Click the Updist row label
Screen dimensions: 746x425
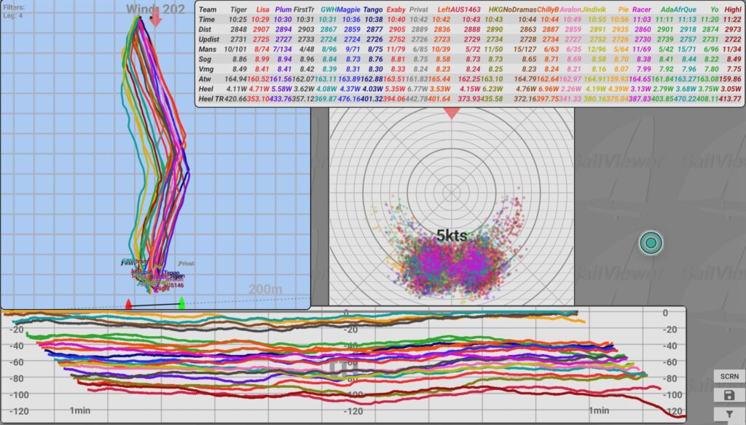pos(209,39)
